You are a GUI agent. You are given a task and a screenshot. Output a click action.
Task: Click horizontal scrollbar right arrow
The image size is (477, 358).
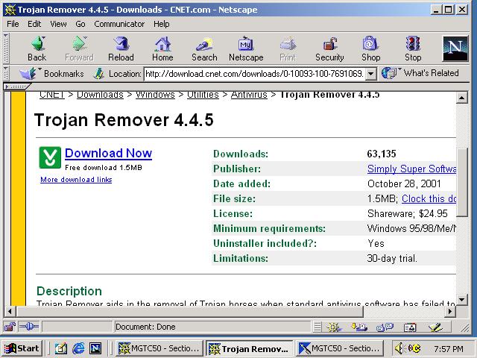click(450, 312)
